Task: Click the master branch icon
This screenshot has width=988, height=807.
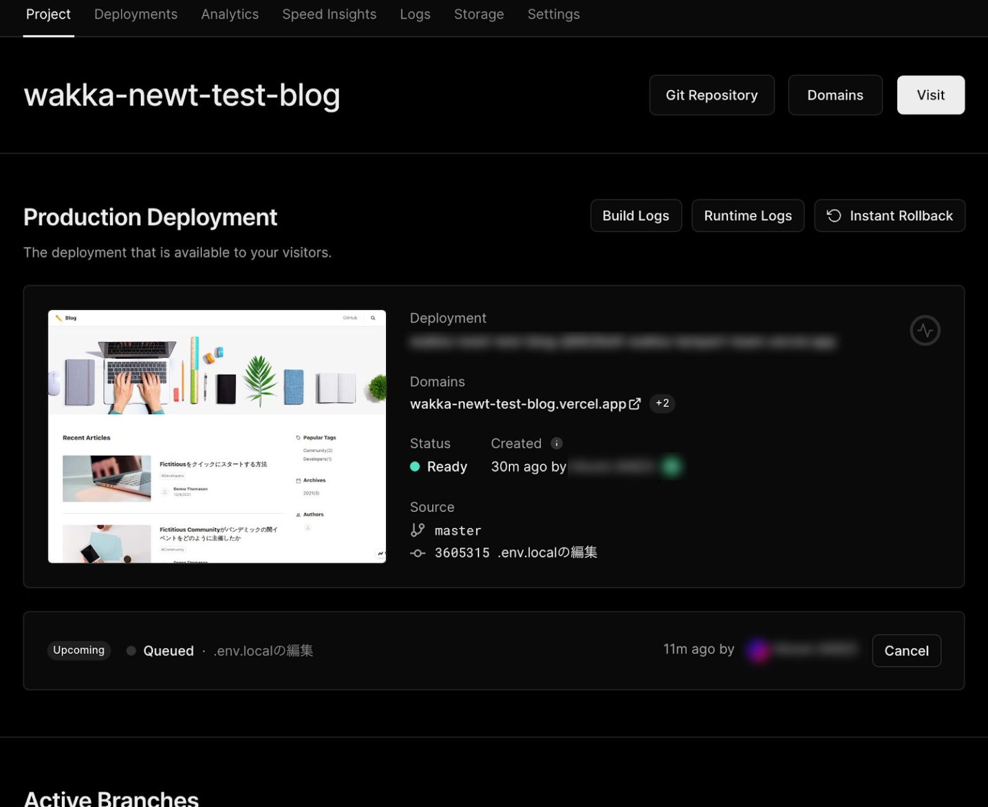Action: point(417,530)
